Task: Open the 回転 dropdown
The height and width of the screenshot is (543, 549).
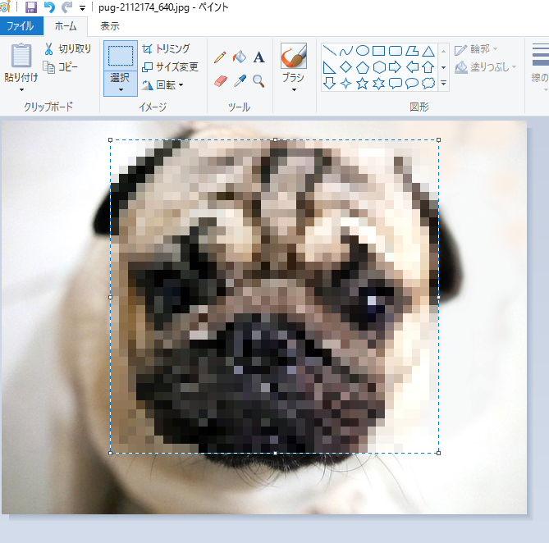Action: tap(162, 85)
